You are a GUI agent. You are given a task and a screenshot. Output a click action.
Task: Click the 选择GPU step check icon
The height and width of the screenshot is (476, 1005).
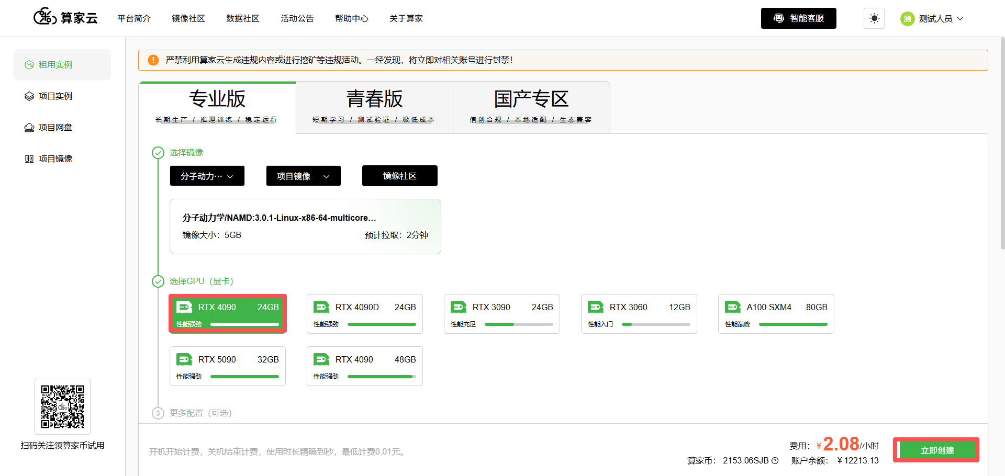tap(158, 281)
